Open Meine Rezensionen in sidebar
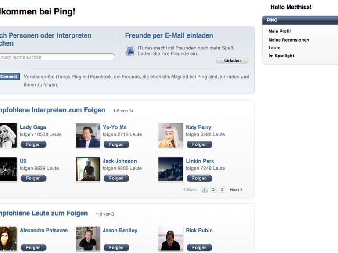The image size is (338, 253). coord(289,40)
